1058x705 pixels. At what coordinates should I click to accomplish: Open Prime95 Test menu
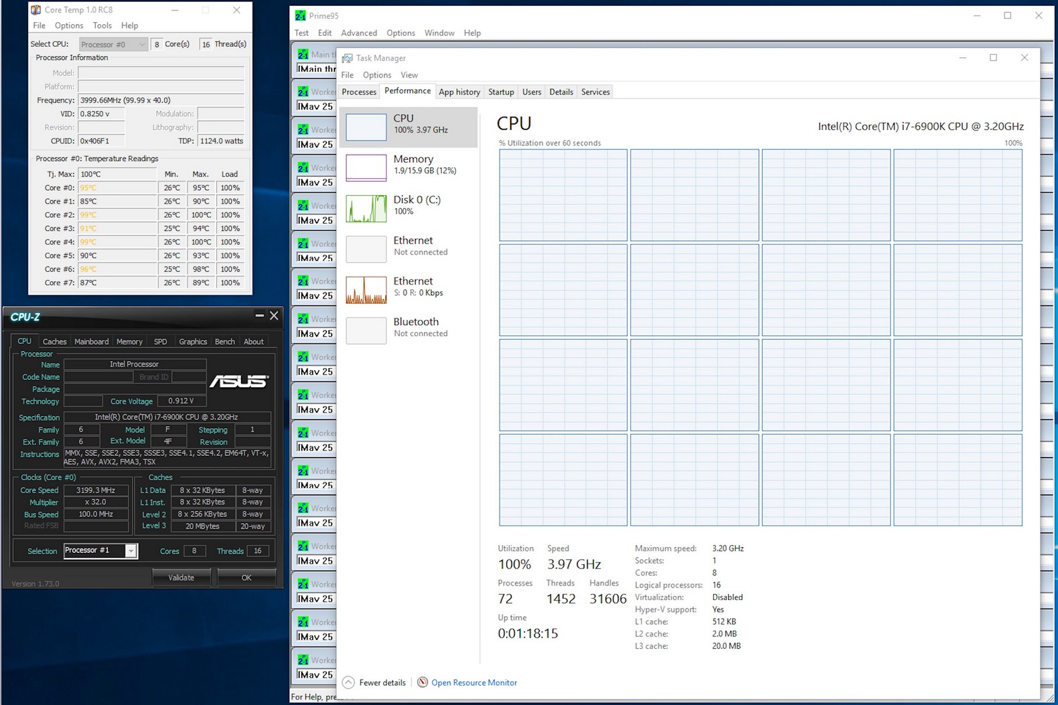point(302,33)
